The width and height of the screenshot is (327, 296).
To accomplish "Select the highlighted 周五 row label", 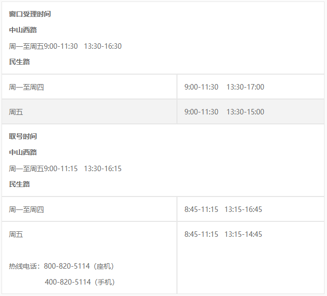I will pyautogui.click(x=89, y=112).
